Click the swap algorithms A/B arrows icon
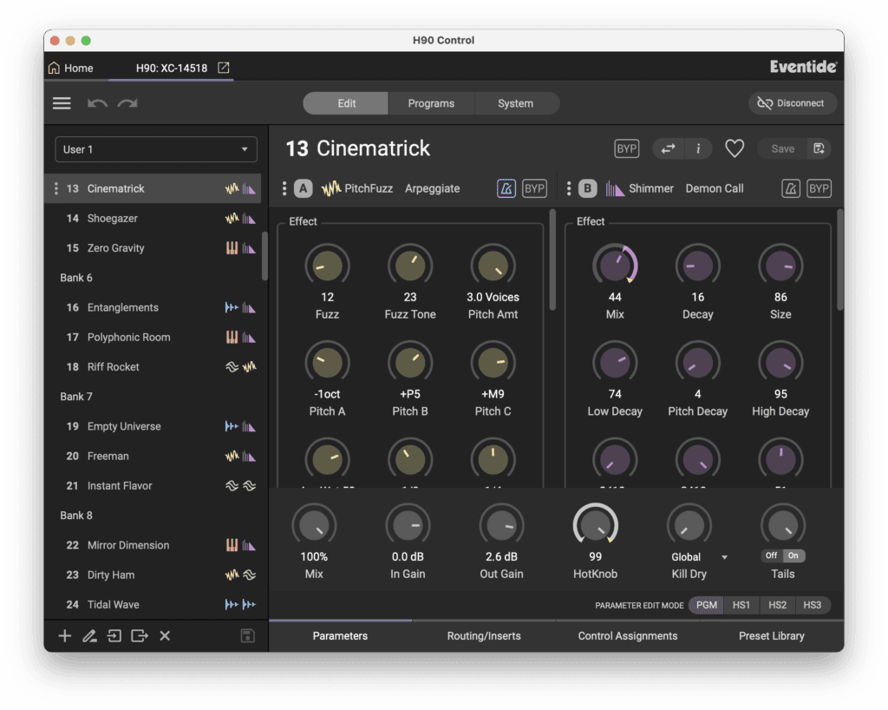The image size is (888, 710). tap(668, 148)
